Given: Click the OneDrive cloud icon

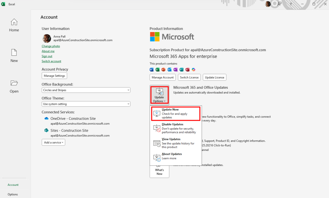Looking at the screenshot, I should pyautogui.click(x=46, y=119).
